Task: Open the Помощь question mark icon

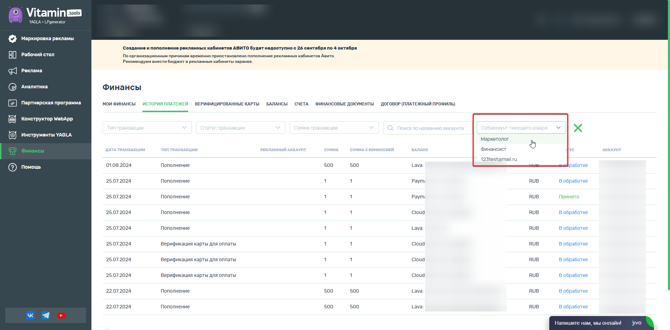Action: pos(13,167)
